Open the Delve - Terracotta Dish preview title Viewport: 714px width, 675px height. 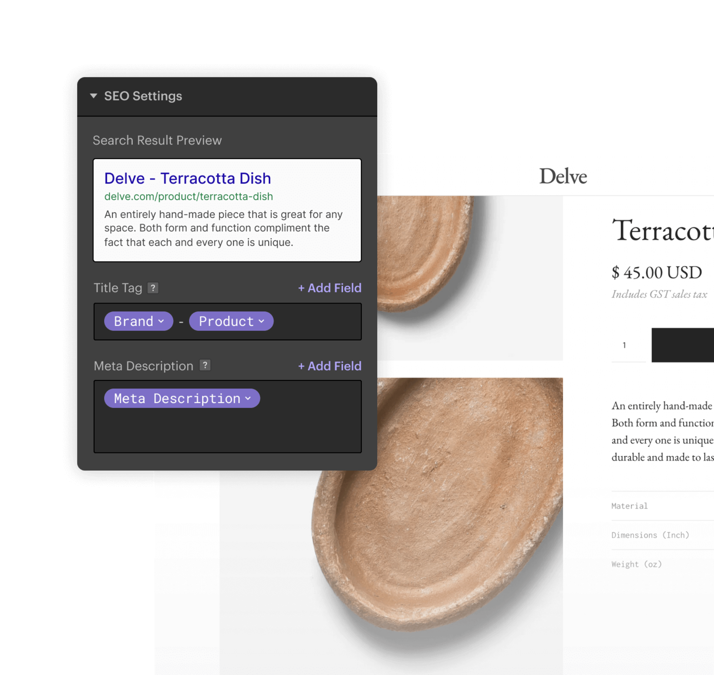[x=188, y=178]
